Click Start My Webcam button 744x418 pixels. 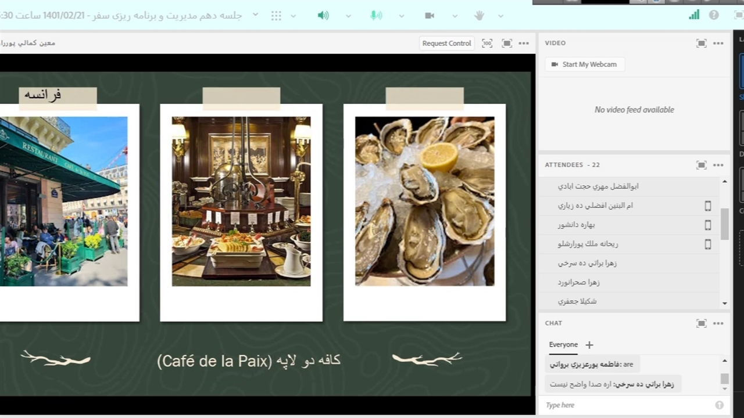tap(585, 64)
